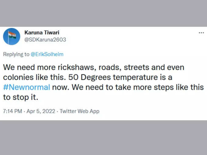Image resolution: width=207 pixels, height=155 pixels.
Task: Click '50 Degrees' in the tweet text
Action: pos(89,77)
